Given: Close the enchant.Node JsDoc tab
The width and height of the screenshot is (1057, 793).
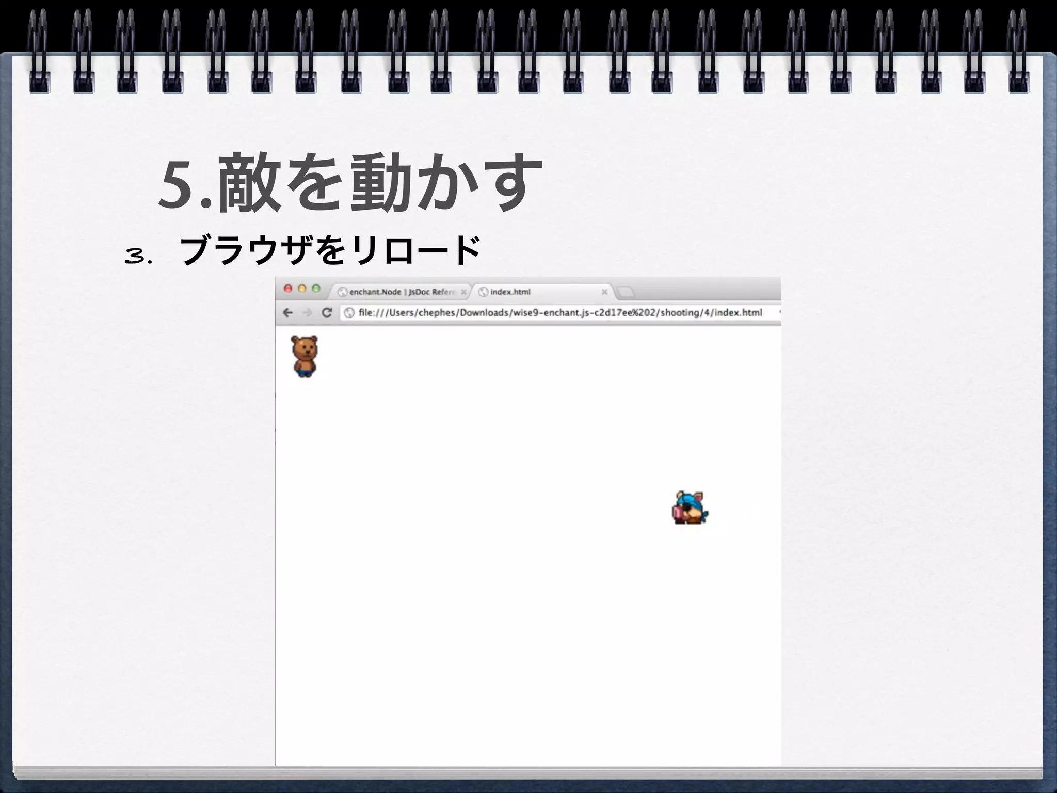Looking at the screenshot, I should 463,292.
